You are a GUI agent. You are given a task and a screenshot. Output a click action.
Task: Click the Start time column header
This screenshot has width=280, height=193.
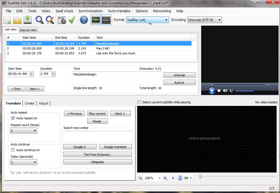(37, 38)
